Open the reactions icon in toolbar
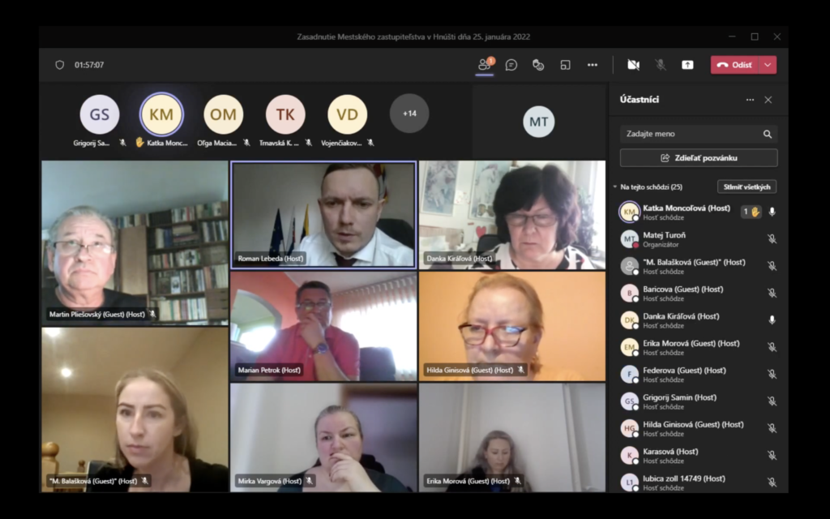Screen dimensions: 830x519 coord(538,65)
